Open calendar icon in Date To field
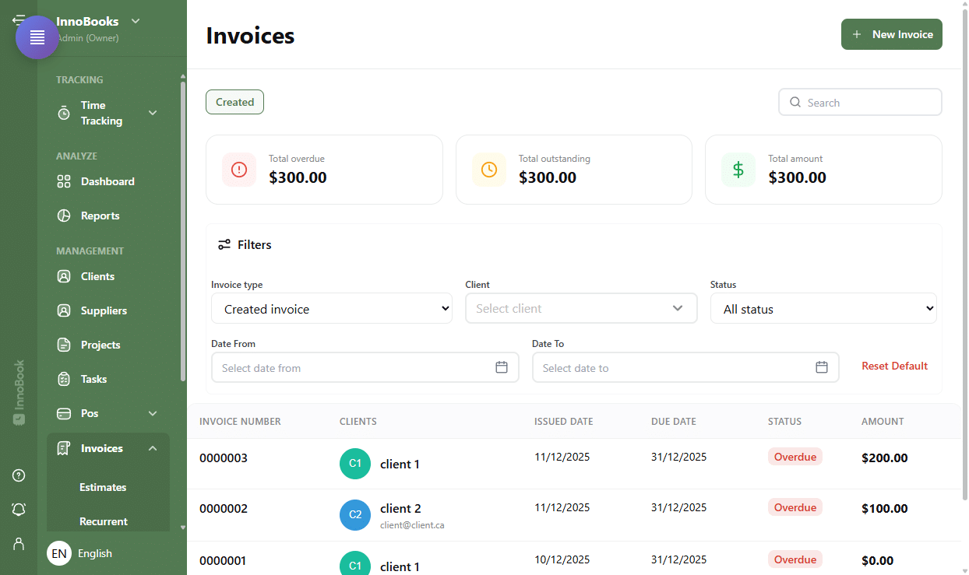This screenshot has width=969, height=575. [x=822, y=367]
